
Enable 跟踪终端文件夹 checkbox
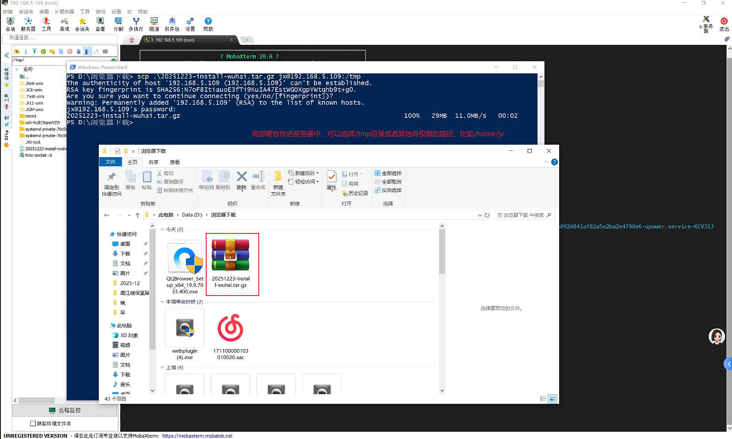tap(33, 423)
